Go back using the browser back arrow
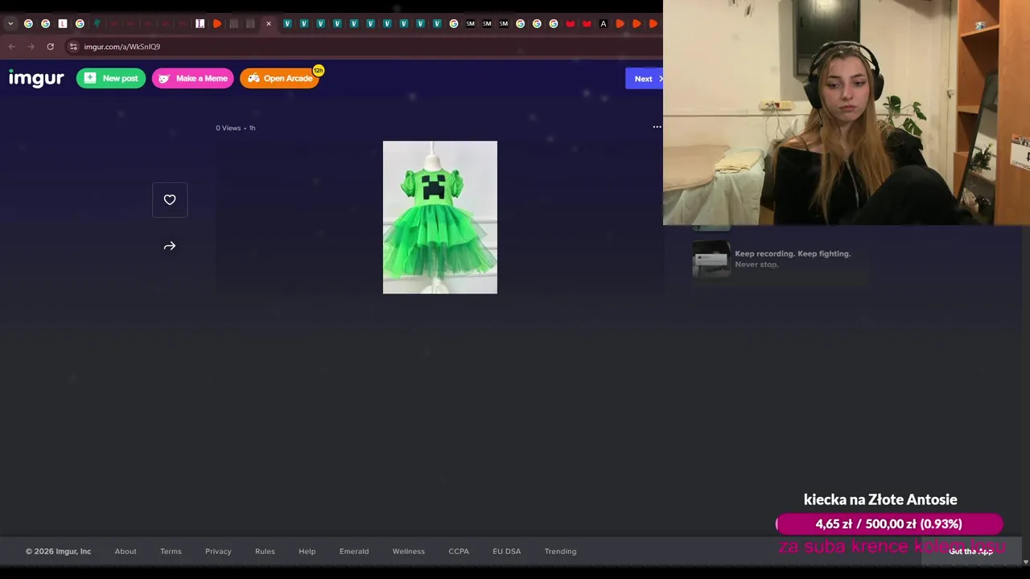Viewport: 1030px width, 579px height. [12, 47]
